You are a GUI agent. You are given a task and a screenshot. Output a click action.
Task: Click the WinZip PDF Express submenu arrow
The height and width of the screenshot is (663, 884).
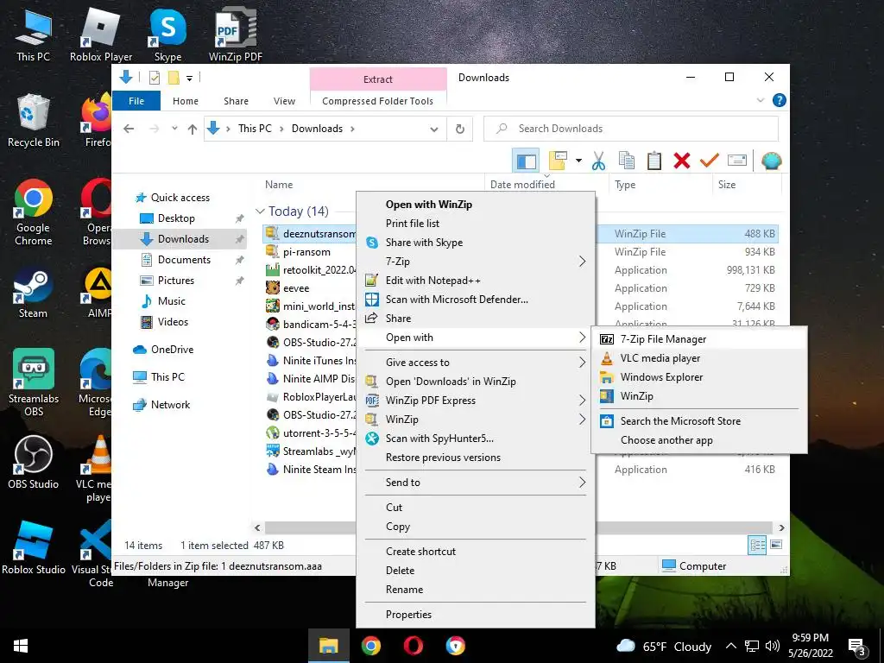click(583, 401)
